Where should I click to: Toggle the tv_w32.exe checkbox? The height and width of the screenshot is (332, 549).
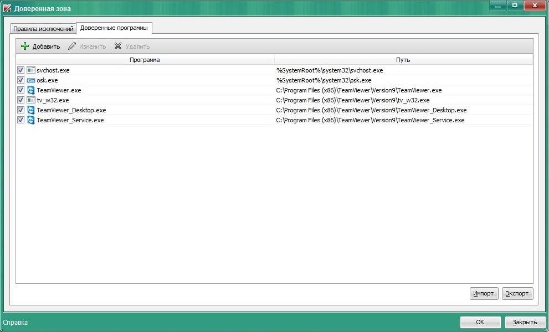point(20,100)
